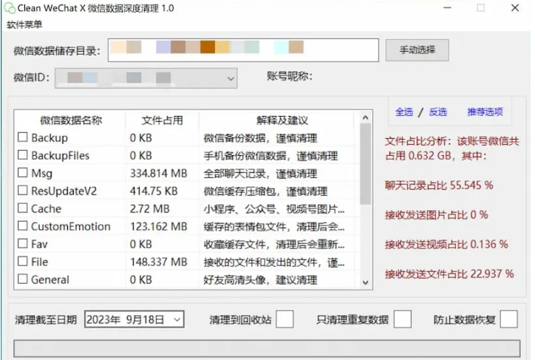Click the 334.814 MB size cell
Screen dimensions: 535x360
click(x=158, y=173)
